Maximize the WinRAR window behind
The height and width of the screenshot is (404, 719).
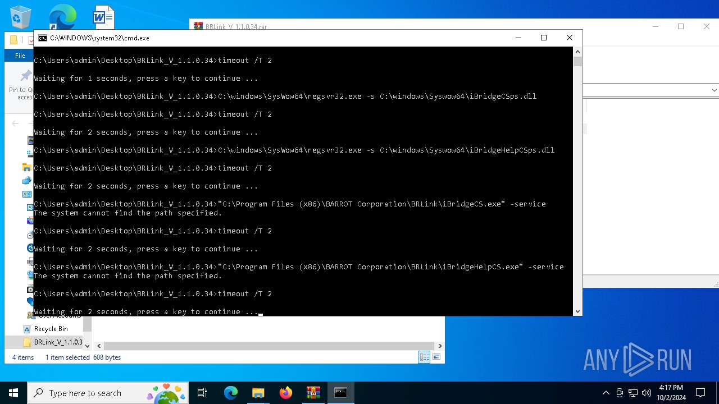coord(681,26)
